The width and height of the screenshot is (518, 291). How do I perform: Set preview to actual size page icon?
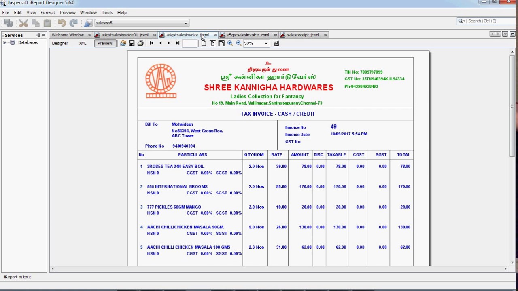(x=204, y=43)
